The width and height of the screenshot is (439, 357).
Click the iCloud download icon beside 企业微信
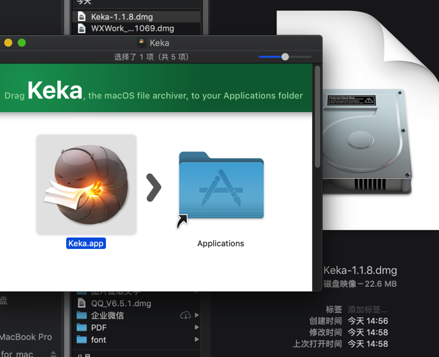[185, 315]
